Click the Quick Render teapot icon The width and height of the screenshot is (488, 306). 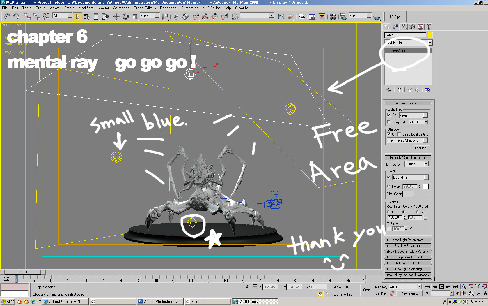pyautogui.click(x=377, y=17)
